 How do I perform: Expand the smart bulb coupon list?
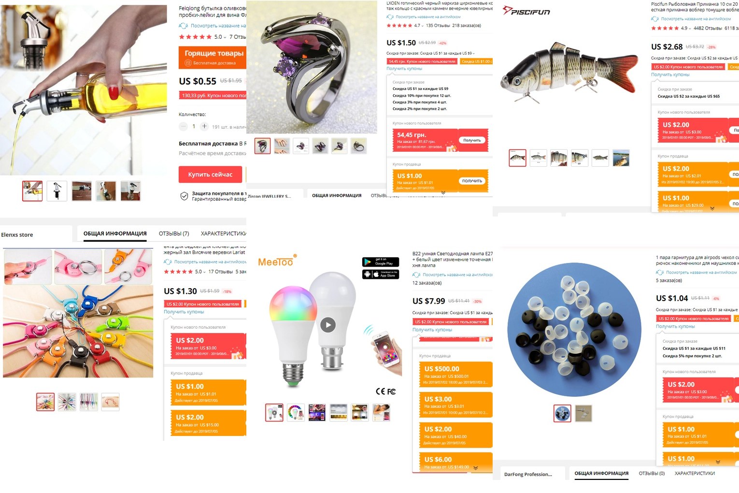pyautogui.click(x=476, y=468)
